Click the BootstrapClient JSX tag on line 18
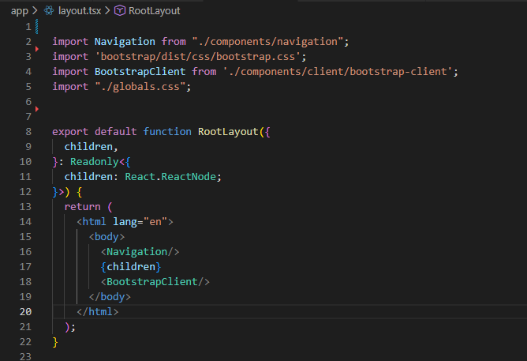This screenshot has width=527, height=361. point(155,282)
